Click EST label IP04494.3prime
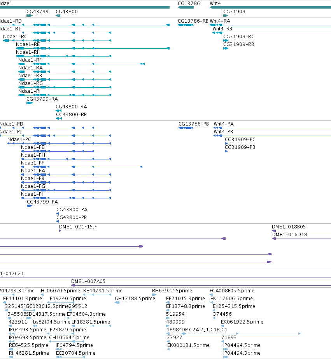 (242, 353)
